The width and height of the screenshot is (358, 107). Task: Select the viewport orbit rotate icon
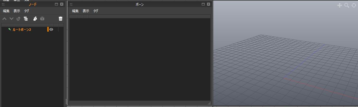coord(354,5)
